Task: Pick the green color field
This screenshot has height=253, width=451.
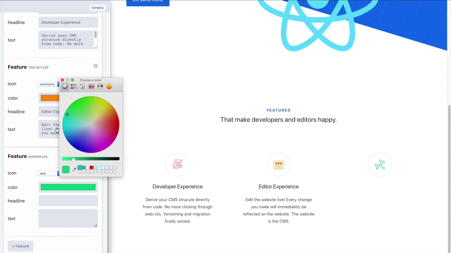Action: 68,187
